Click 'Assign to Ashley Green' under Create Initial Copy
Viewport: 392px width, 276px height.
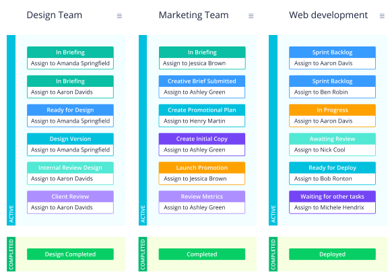[x=195, y=150]
